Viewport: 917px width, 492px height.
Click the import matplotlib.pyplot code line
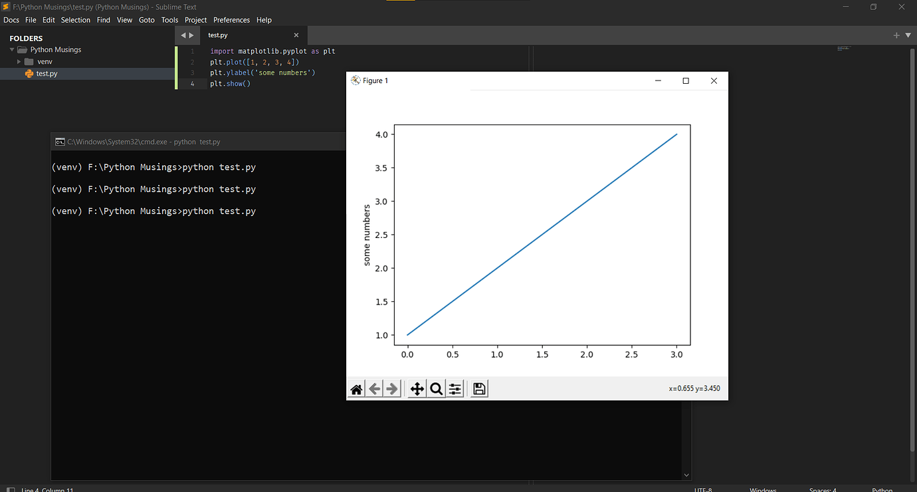[x=272, y=51]
